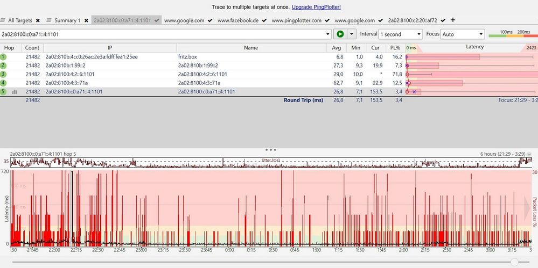This screenshot has height=268, width=538.
Task: Select the hop 1 green circle icon
Action: [3, 57]
